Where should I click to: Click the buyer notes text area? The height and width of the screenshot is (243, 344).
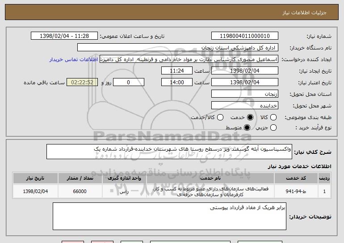click(x=170, y=216)
